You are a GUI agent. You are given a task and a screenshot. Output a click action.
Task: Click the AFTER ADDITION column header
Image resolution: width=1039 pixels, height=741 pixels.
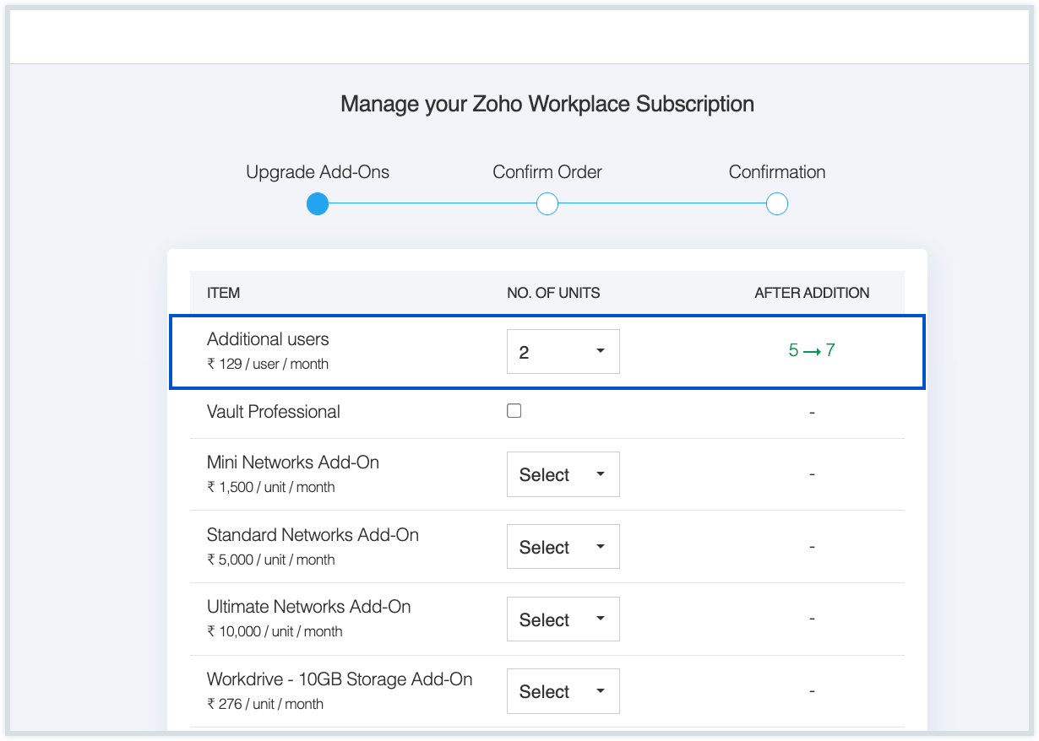click(812, 293)
